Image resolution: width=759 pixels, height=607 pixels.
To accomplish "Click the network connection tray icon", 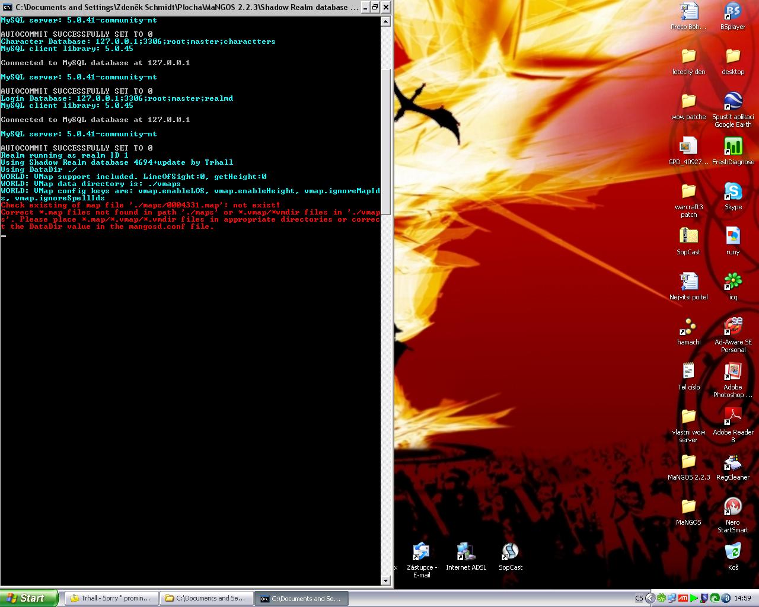I will click(x=672, y=598).
